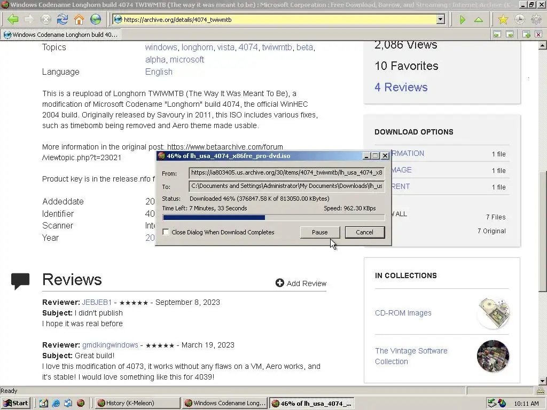Click the grayed Forward arrow icon

click(x=29, y=19)
